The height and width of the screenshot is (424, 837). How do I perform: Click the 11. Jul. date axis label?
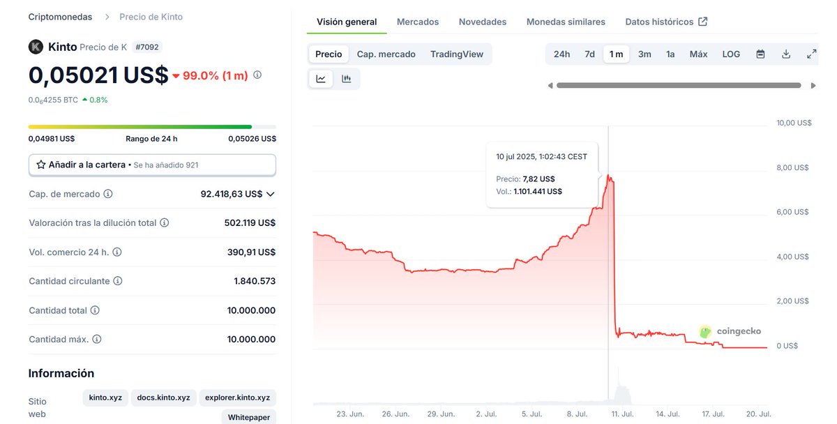click(x=622, y=414)
